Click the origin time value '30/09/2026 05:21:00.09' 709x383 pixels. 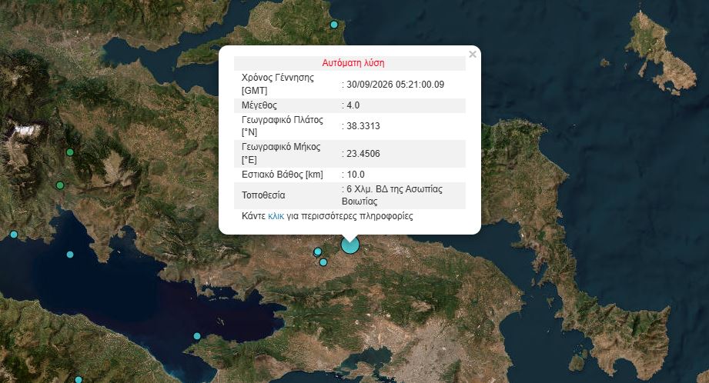[x=396, y=85]
